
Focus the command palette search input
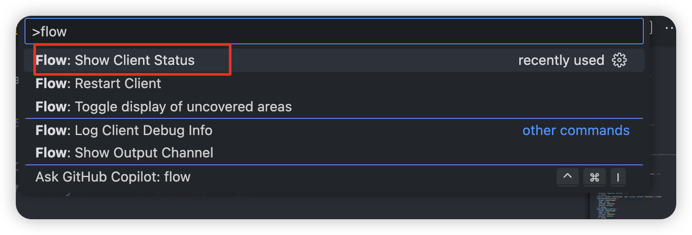point(333,32)
